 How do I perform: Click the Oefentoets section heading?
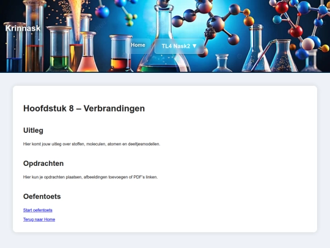42,197
